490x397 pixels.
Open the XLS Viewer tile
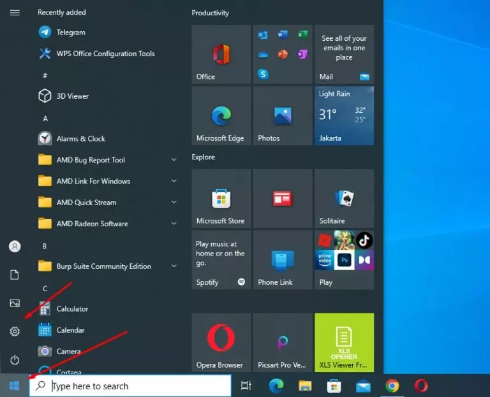[x=344, y=342]
